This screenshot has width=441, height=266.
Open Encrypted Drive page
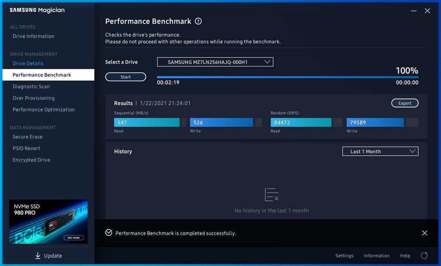tap(31, 160)
